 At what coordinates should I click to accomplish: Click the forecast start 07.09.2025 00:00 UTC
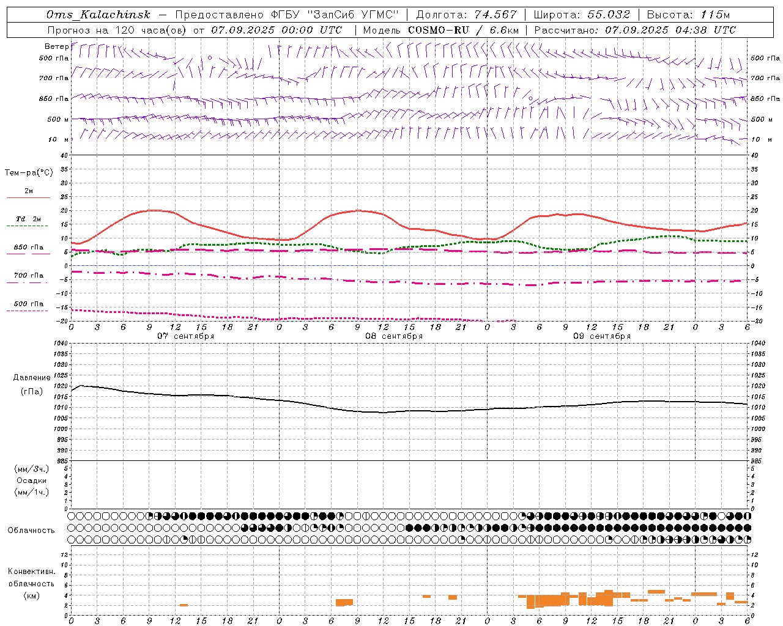276,30
